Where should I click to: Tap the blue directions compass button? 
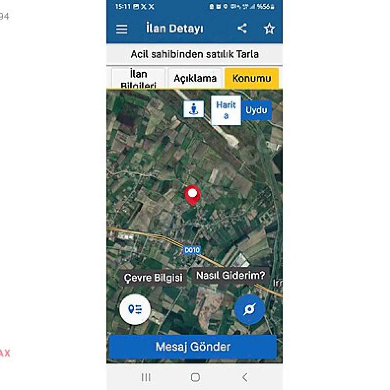pyautogui.click(x=250, y=309)
